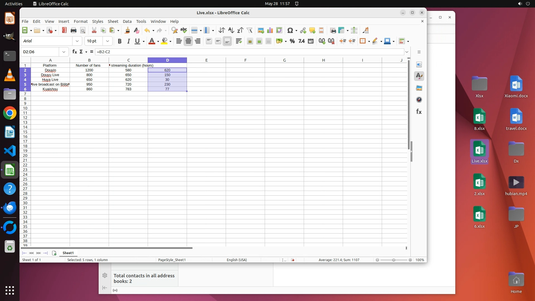Viewport: 535px width, 301px height.
Task: Expand the font name dropdown
Action: 77,41
